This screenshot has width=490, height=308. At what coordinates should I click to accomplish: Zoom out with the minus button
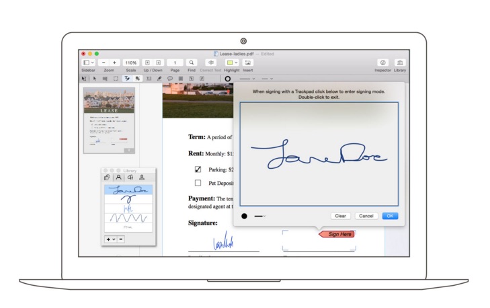coord(103,63)
